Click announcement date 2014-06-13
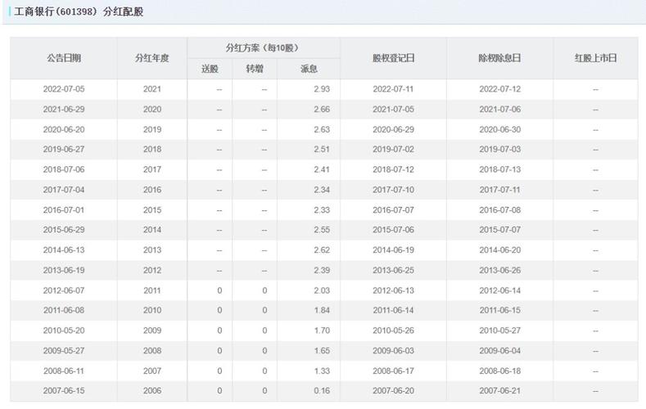646x409 pixels. [x=64, y=250]
